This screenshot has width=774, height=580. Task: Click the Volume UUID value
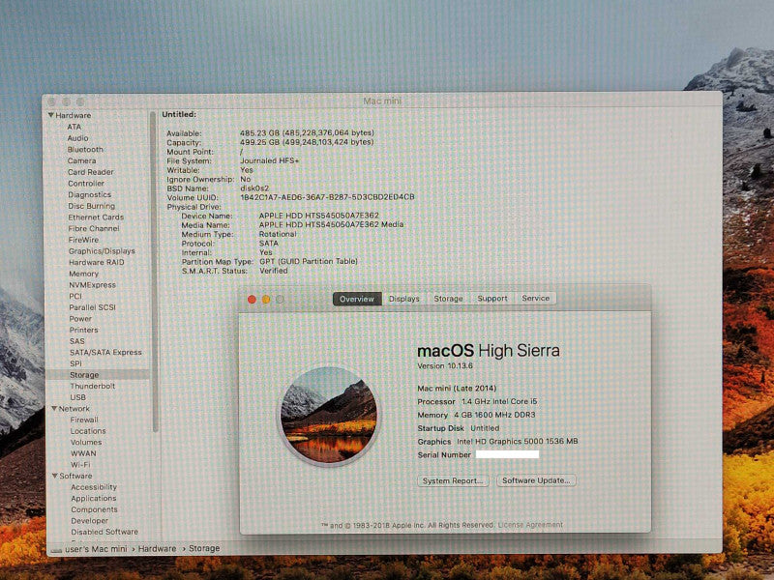pyautogui.click(x=327, y=197)
